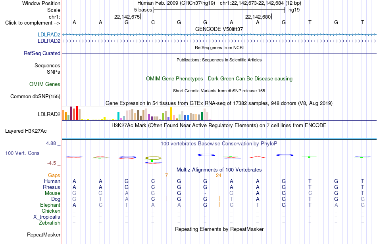Image resolution: width=377 pixels, height=244 pixels.
Task: Click the GTEx expression bar chart
Action: [x=137, y=113]
